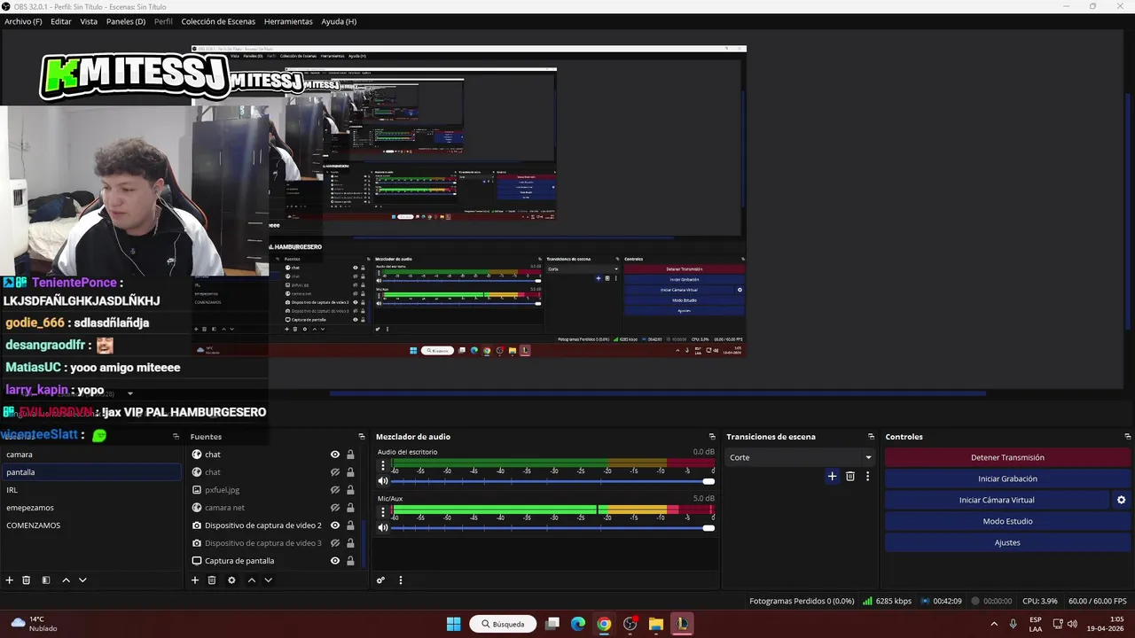
Task: Undock the Controles panel
Action: tap(1127, 436)
